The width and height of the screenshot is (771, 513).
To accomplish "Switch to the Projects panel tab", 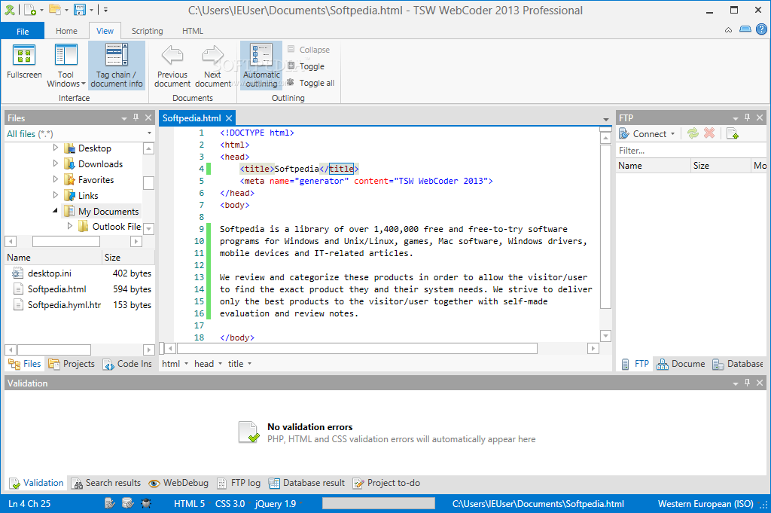I will (x=72, y=364).
